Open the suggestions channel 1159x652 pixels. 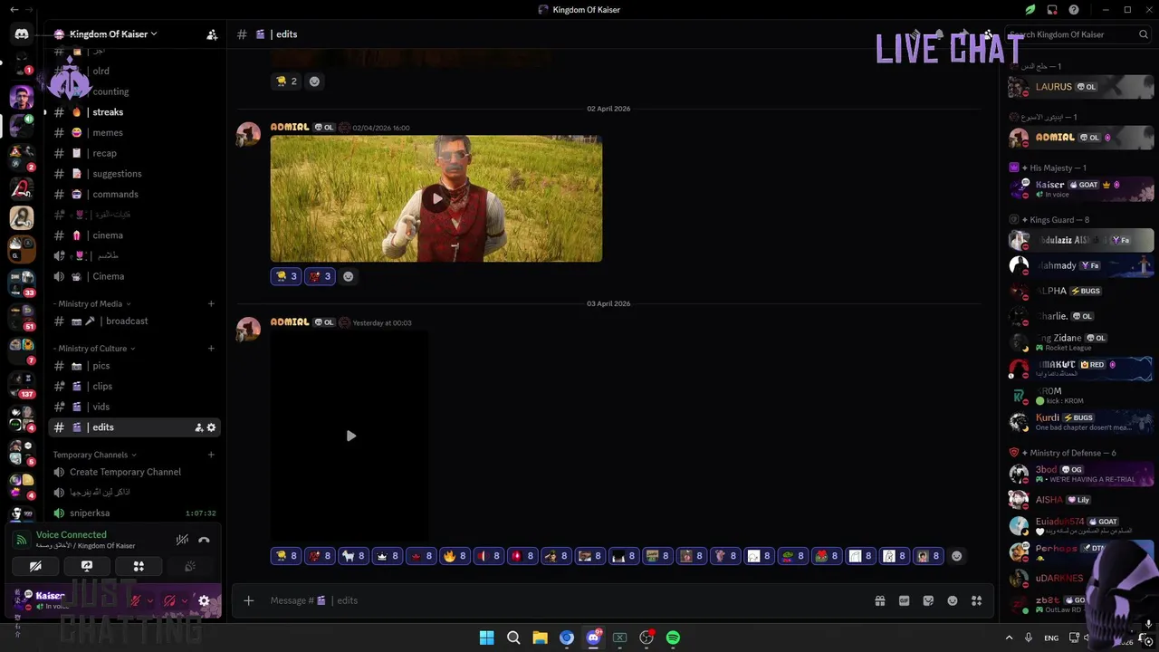click(134, 174)
